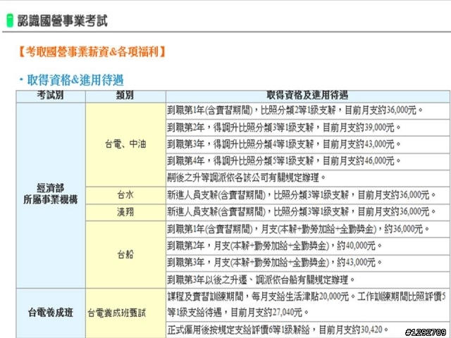Click the 漢翔 category cell

coord(125,213)
